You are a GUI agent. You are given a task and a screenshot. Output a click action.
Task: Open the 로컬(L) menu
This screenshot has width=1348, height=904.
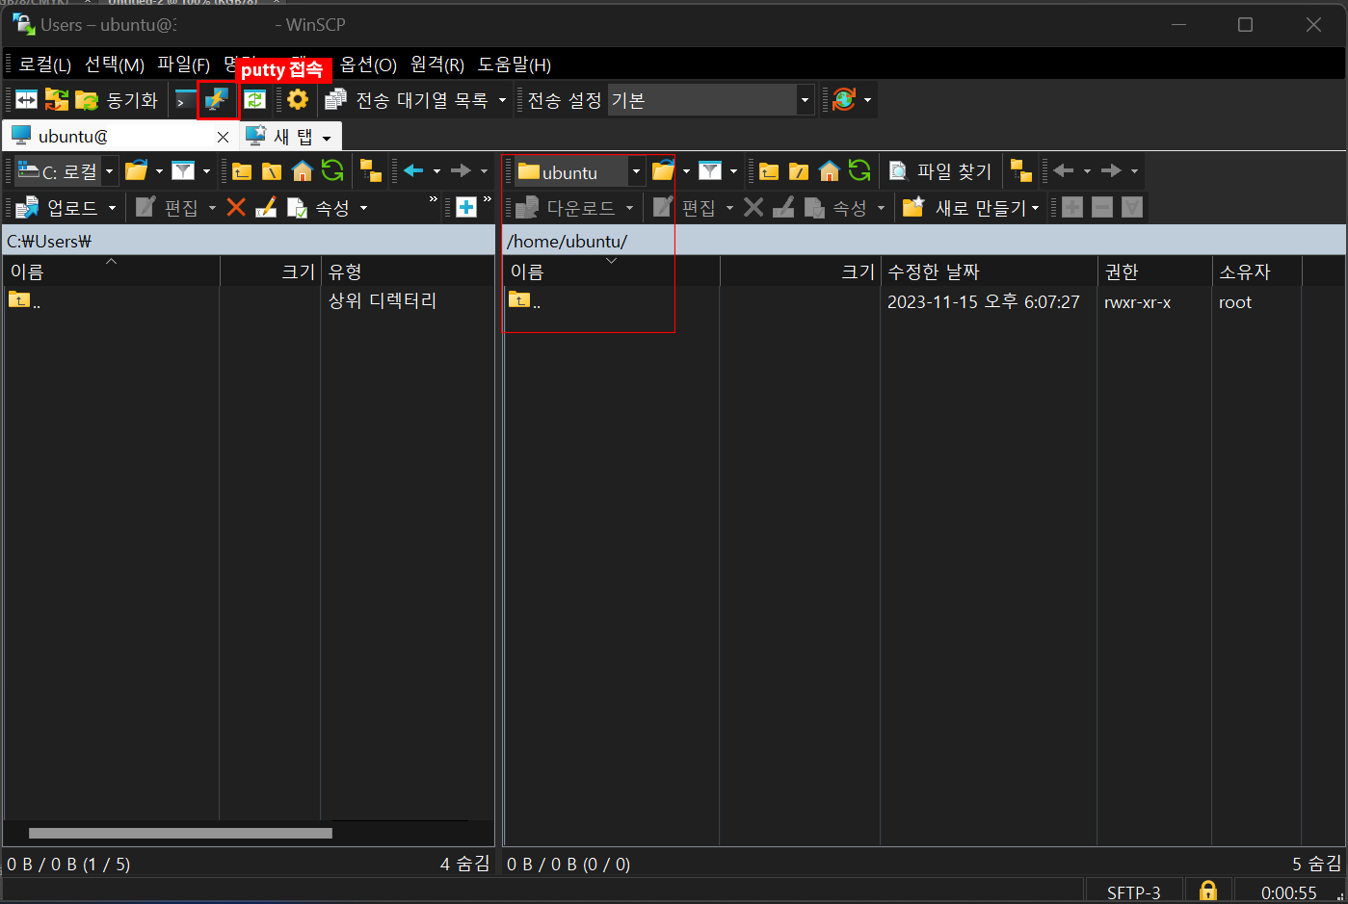(45, 65)
